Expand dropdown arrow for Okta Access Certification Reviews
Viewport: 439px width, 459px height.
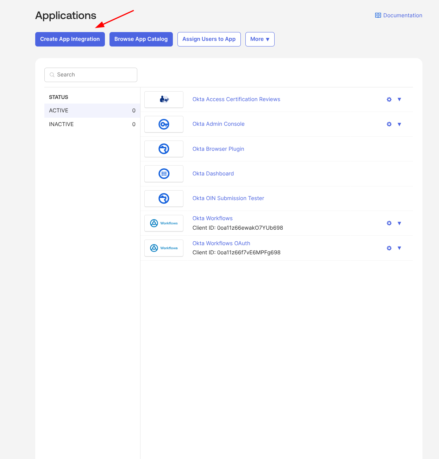(399, 99)
